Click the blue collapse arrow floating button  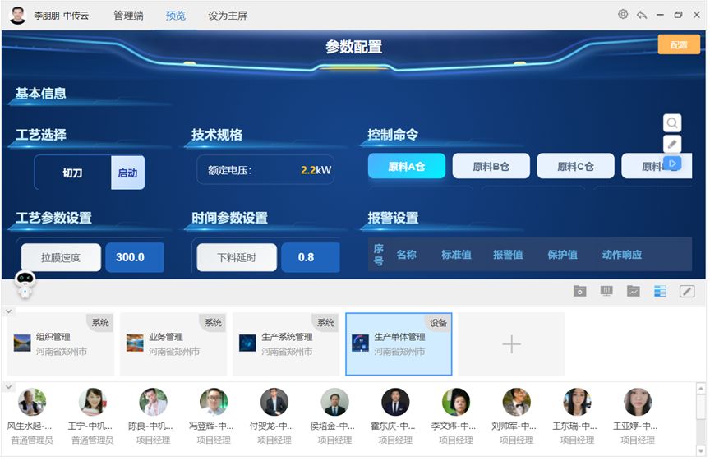(672, 164)
